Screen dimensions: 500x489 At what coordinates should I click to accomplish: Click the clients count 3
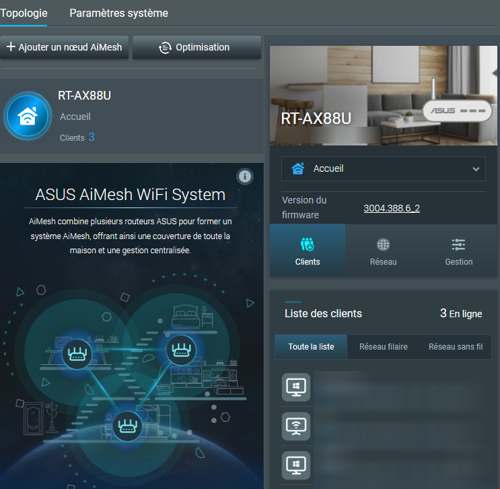(92, 137)
